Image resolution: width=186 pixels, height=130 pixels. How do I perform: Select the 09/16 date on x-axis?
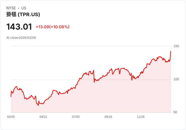click(108, 117)
